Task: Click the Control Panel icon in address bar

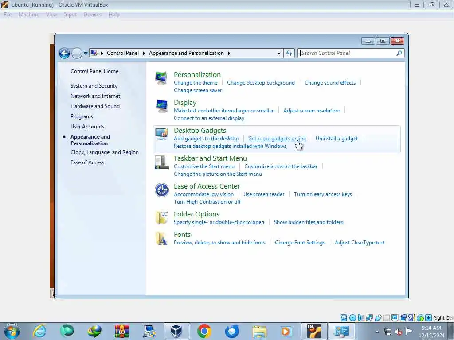Action: pos(94,53)
